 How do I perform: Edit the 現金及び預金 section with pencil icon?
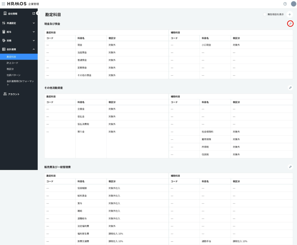(290, 24)
